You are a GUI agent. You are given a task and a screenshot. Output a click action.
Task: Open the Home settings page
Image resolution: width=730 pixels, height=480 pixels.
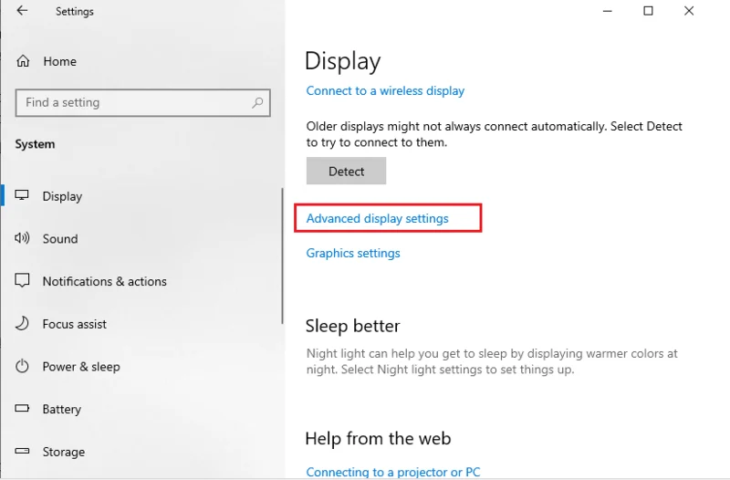coord(59,61)
